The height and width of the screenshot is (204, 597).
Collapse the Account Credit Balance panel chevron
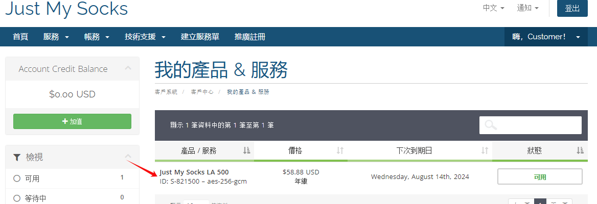point(128,68)
